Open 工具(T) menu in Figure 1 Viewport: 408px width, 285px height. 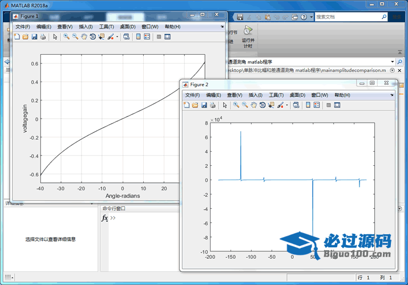pos(107,27)
